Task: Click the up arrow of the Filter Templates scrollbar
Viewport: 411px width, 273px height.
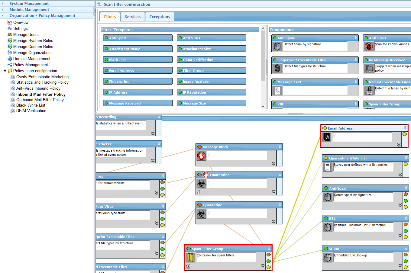Action: coord(263,28)
